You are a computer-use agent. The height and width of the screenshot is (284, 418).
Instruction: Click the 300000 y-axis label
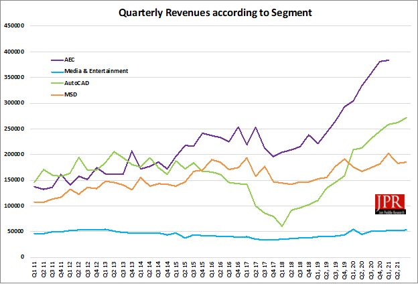tap(14, 103)
